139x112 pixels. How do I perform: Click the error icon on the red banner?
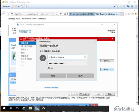pyautogui.click(x=21, y=39)
